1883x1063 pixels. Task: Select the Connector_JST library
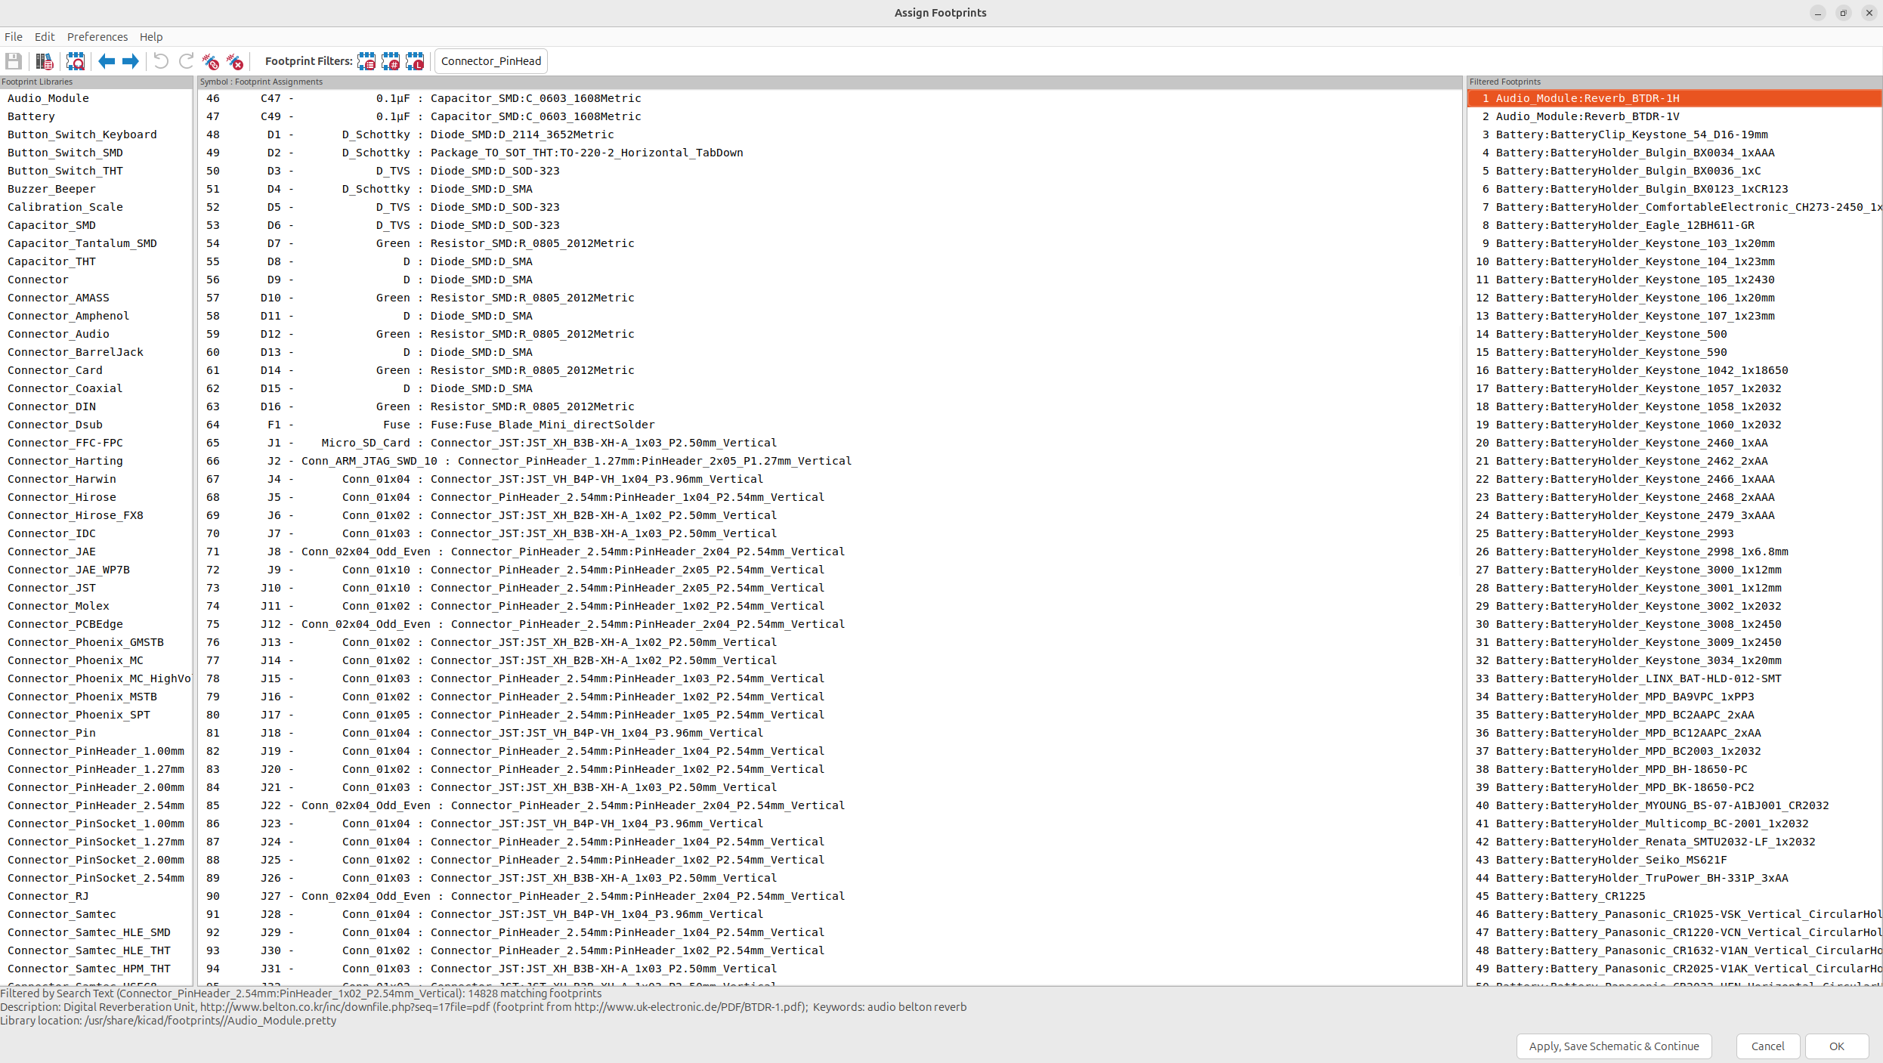(52, 588)
